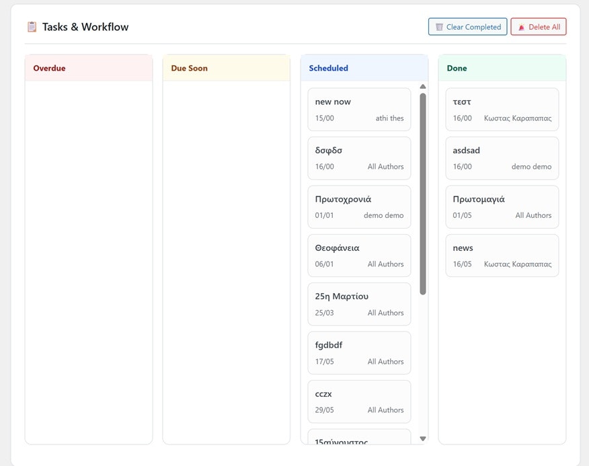The height and width of the screenshot is (466, 589).
Task: Open the '25η Μαρτίου' task card
Action: click(x=359, y=304)
